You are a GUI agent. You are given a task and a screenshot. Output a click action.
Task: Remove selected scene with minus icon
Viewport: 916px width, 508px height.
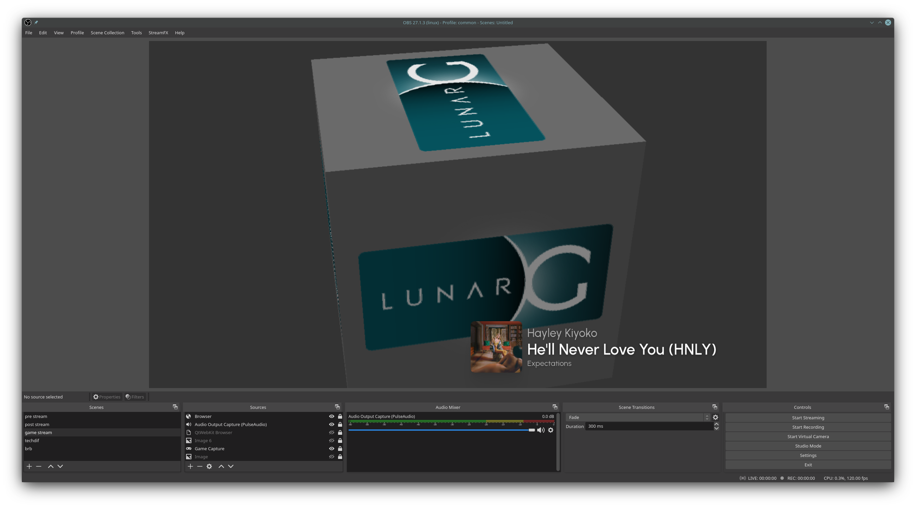coord(39,466)
